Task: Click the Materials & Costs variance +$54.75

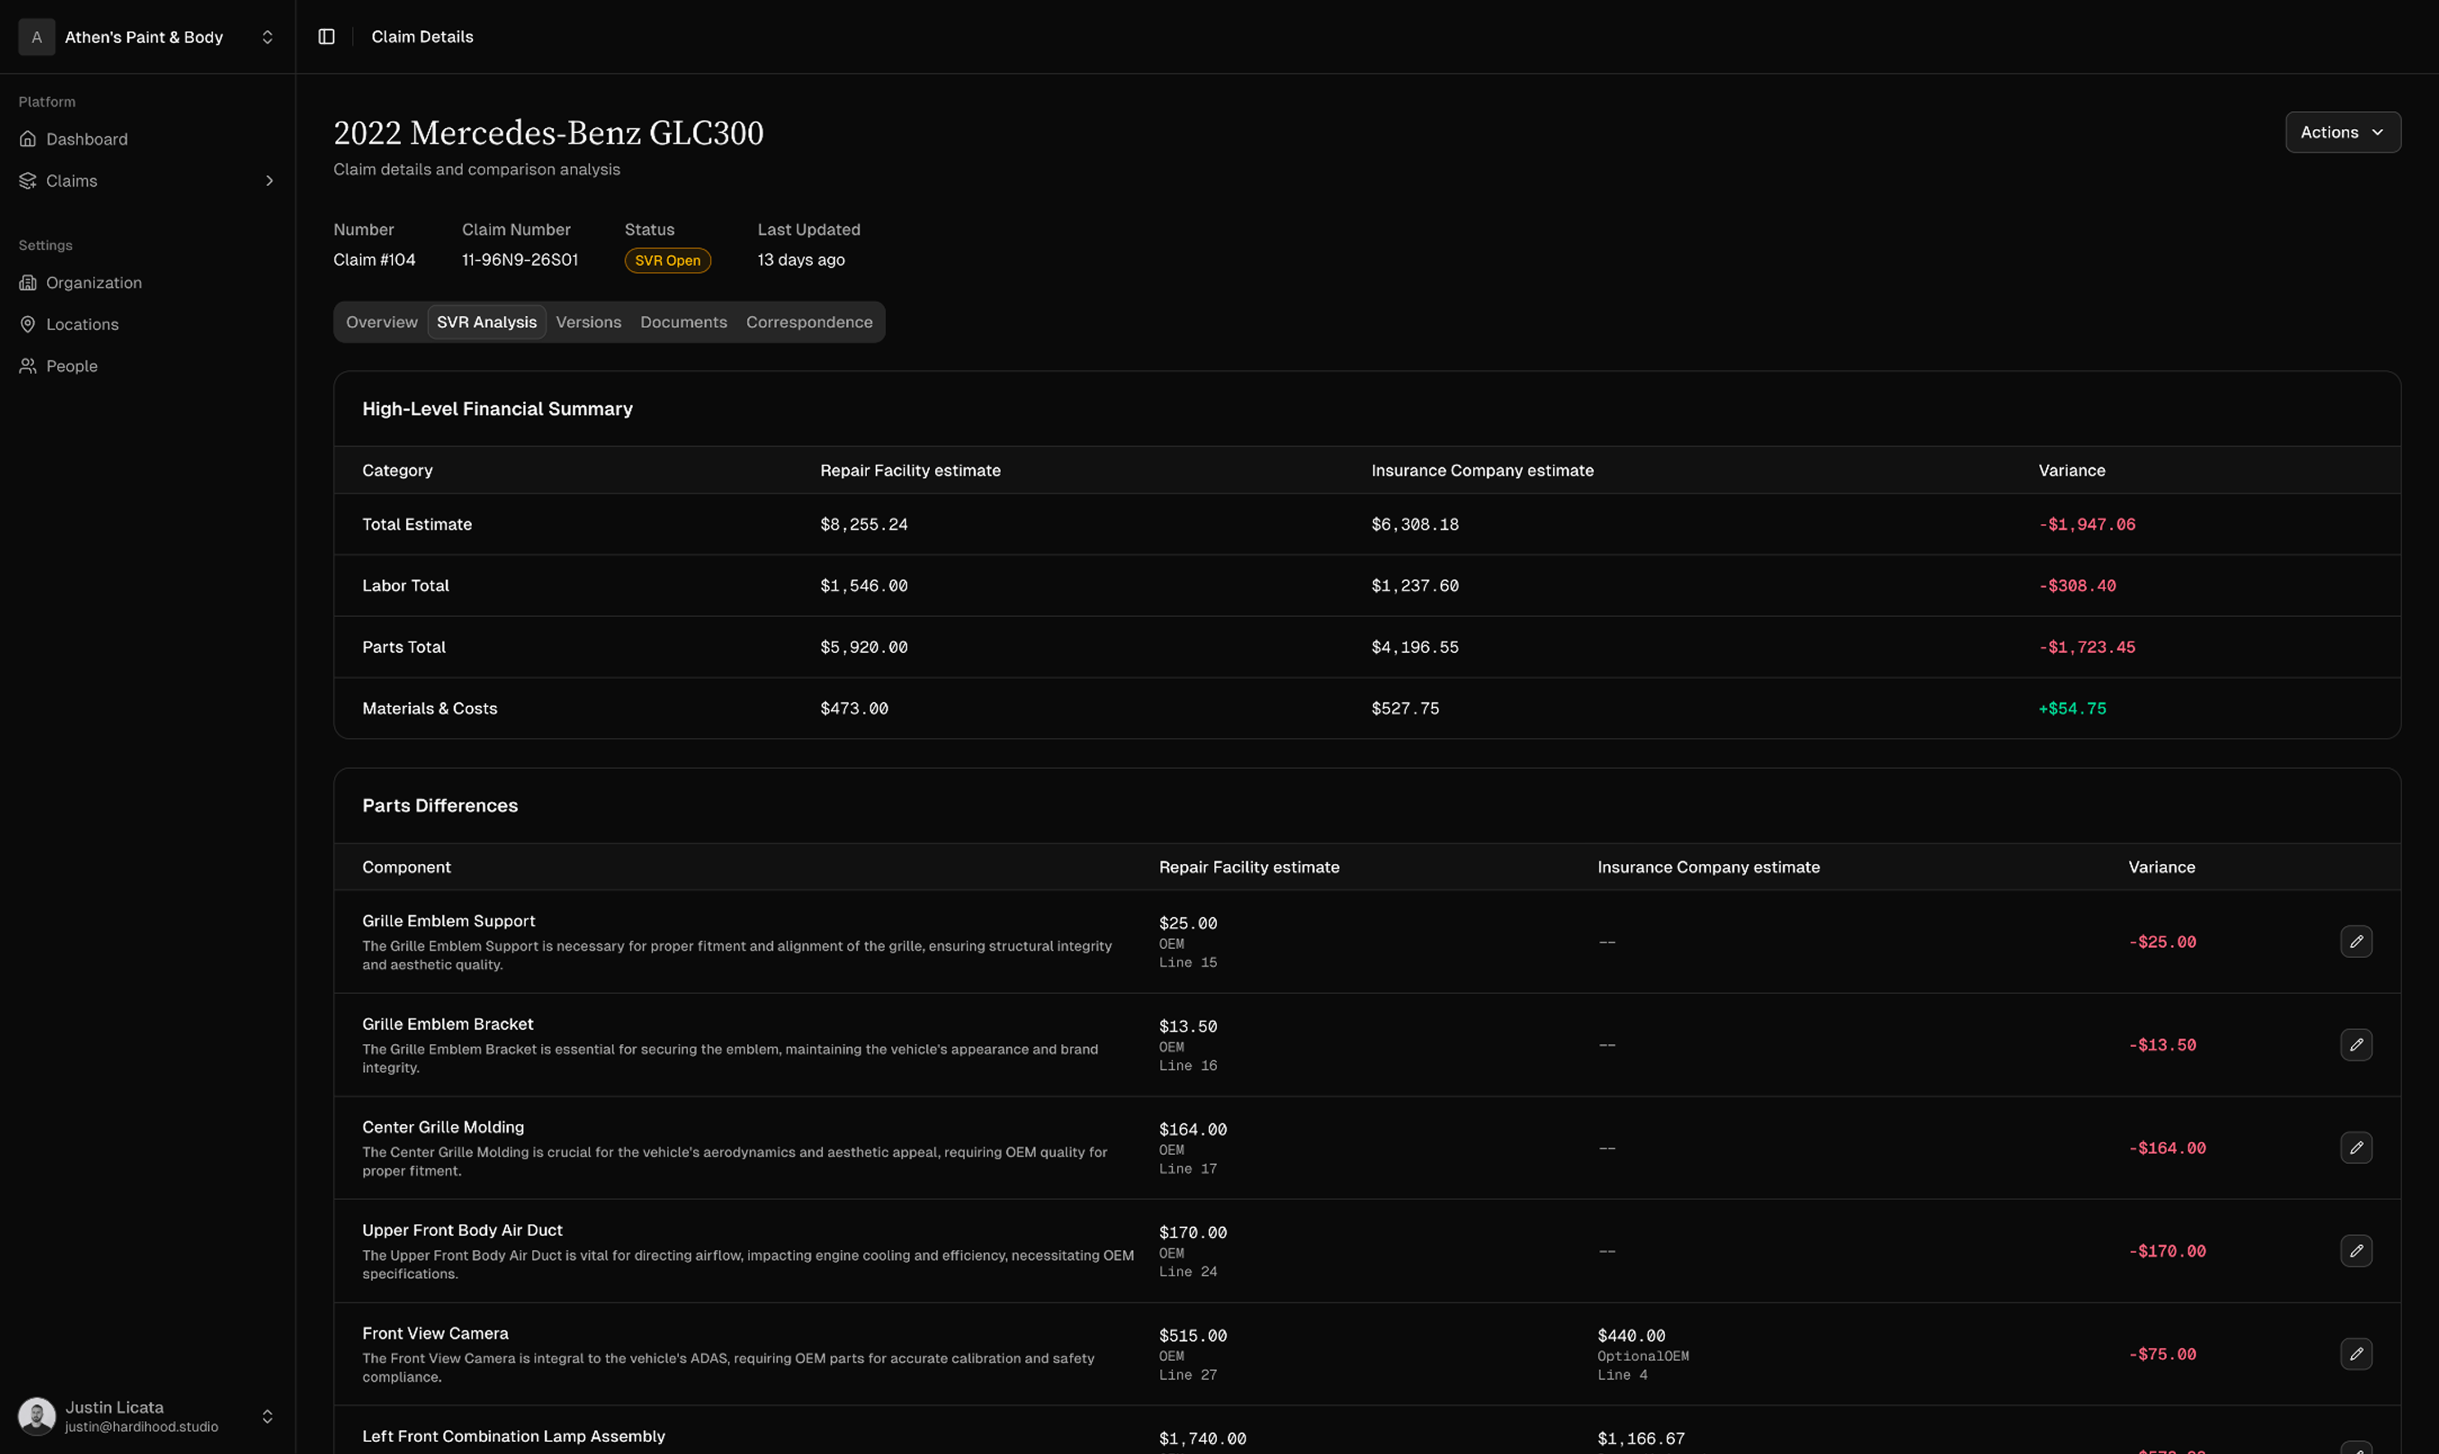Action: [2073, 708]
